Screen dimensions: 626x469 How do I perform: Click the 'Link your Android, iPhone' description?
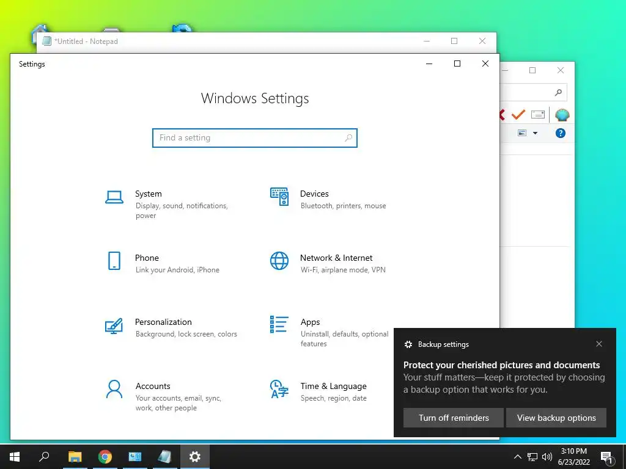tap(177, 270)
